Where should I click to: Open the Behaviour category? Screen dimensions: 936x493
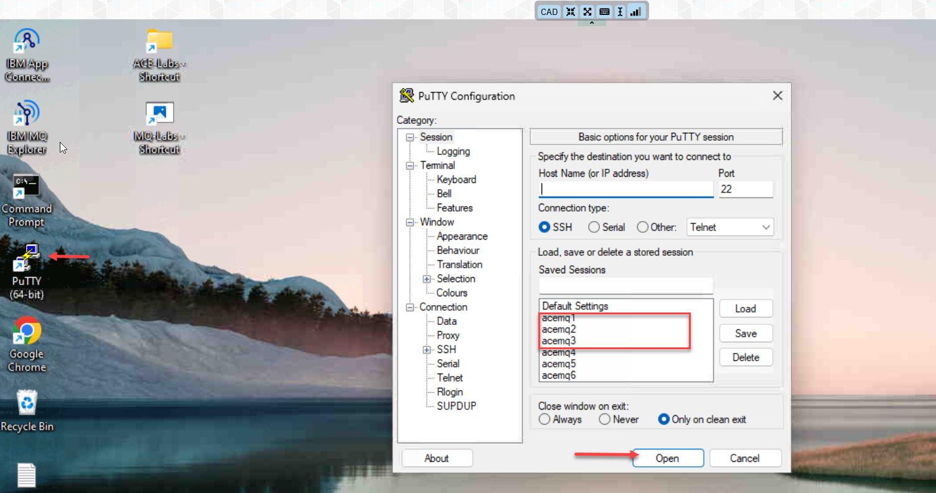tap(458, 250)
